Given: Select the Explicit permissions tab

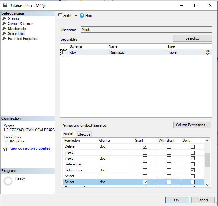Looking at the screenshot, I should pos(68,134).
